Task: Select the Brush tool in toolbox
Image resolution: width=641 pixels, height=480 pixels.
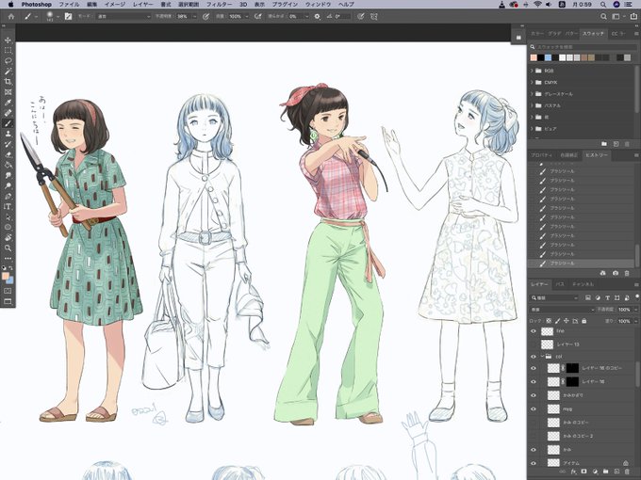Action: [8, 123]
